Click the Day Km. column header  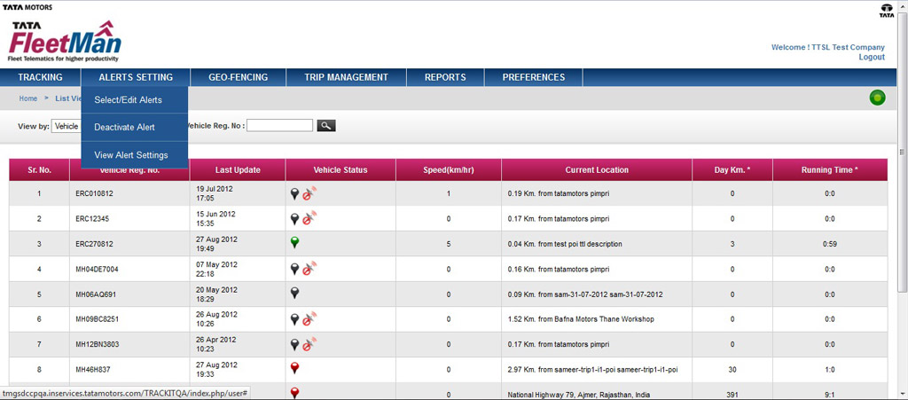732,170
